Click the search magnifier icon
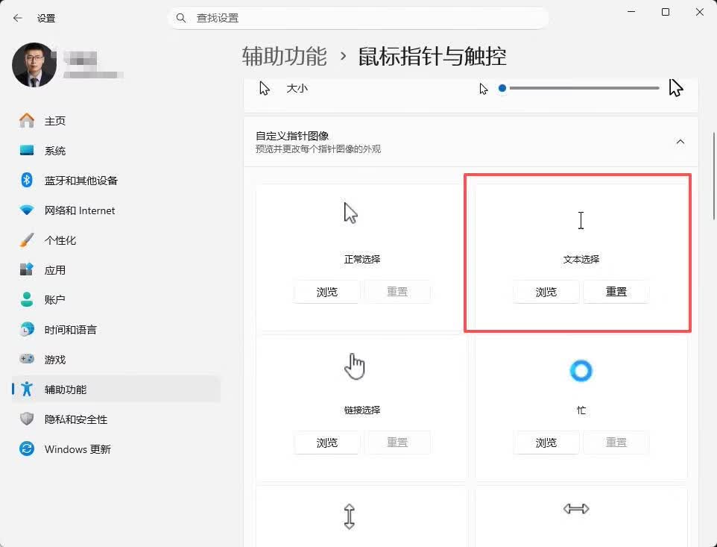 click(181, 18)
